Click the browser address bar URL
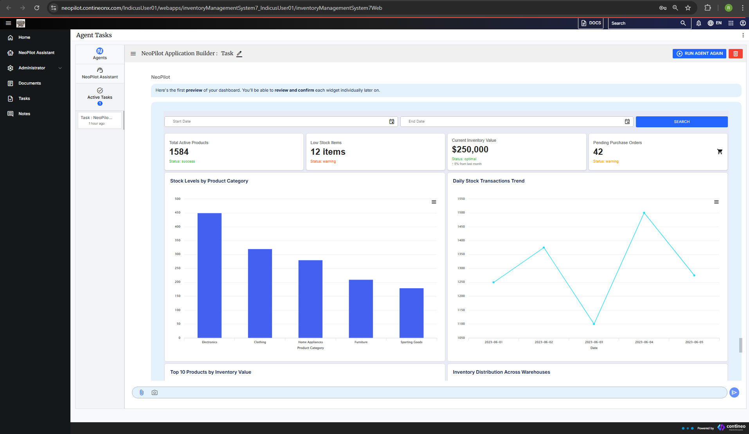The height and width of the screenshot is (434, 749). point(221,8)
